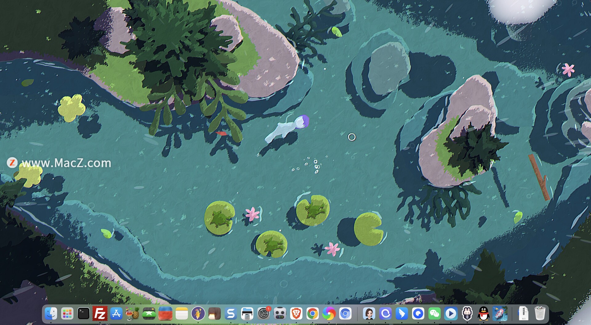Open FileZilla FTP client
This screenshot has width=591, height=325.
[x=100, y=314]
